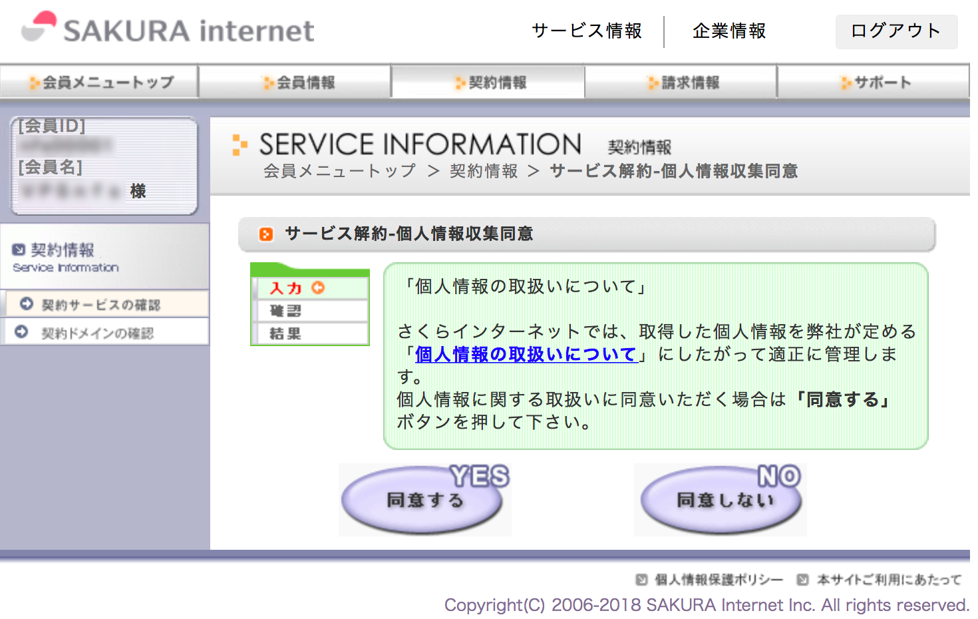
Task: Click arrow icon beside 契約サービスの確認
Action: (x=27, y=304)
